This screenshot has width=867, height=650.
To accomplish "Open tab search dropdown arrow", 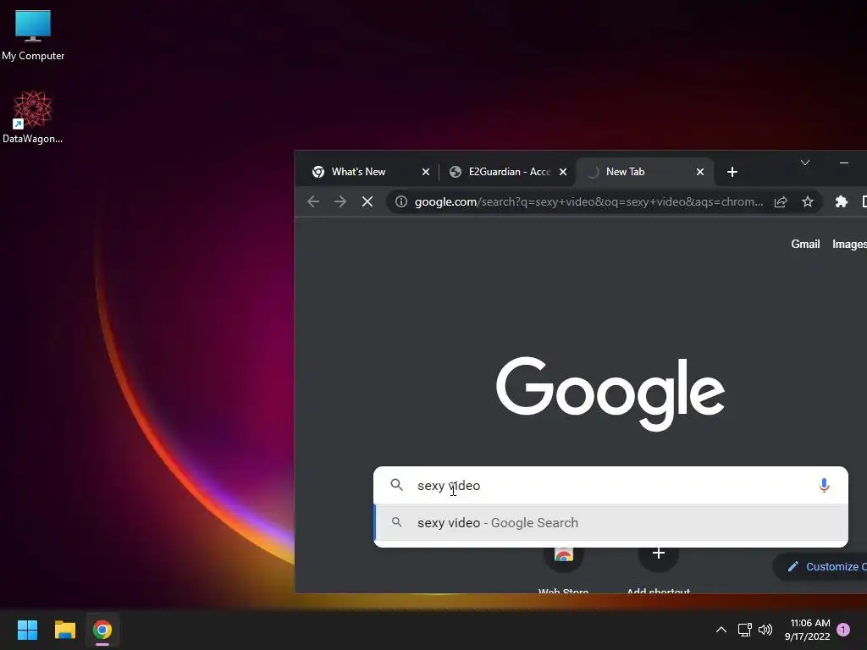I will point(805,162).
